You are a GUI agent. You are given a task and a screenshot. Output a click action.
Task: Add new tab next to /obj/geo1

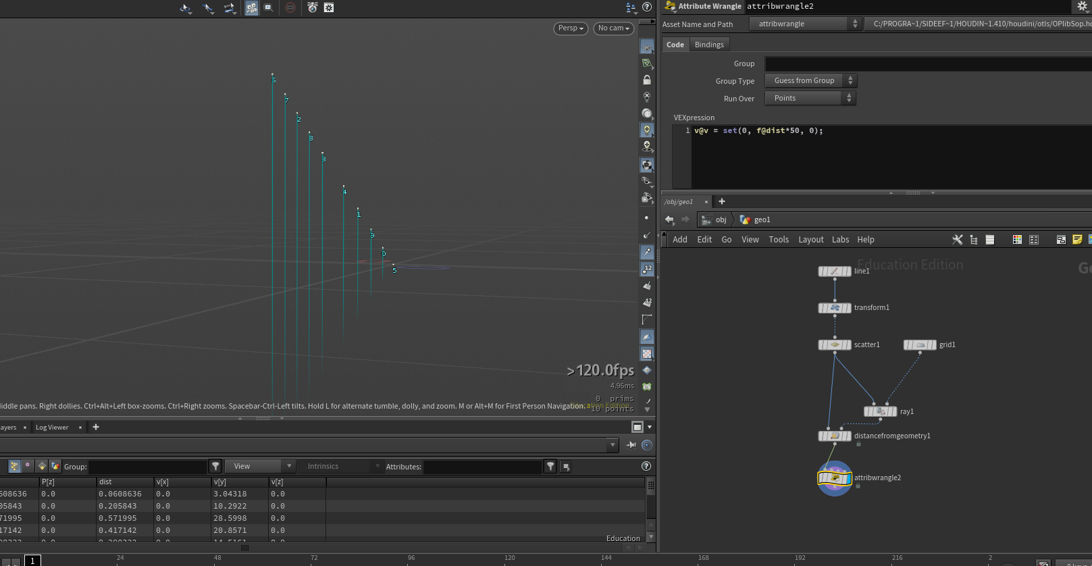[722, 201]
